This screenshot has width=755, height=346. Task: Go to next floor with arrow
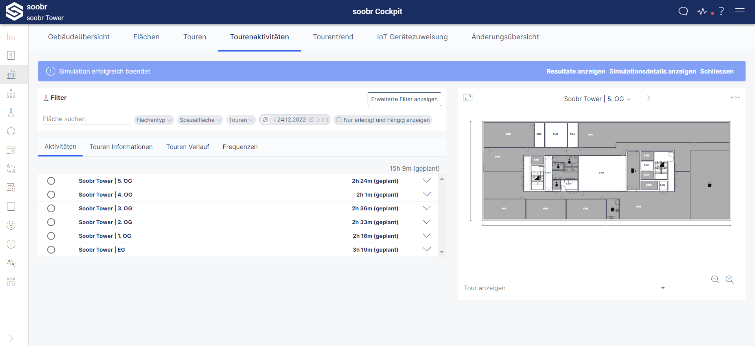[649, 98]
